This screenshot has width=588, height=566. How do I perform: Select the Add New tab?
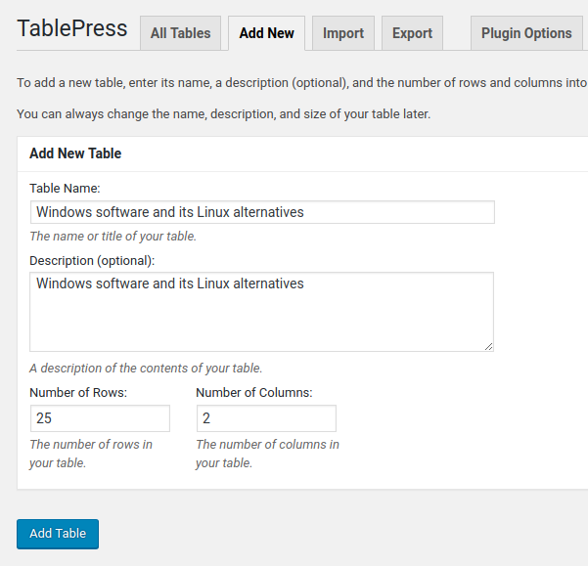267,33
